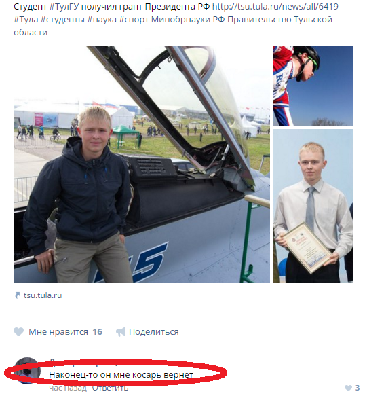The width and height of the screenshot is (367, 398).
Task: Open the Правительство Тульской области mention
Action: (173, 26)
